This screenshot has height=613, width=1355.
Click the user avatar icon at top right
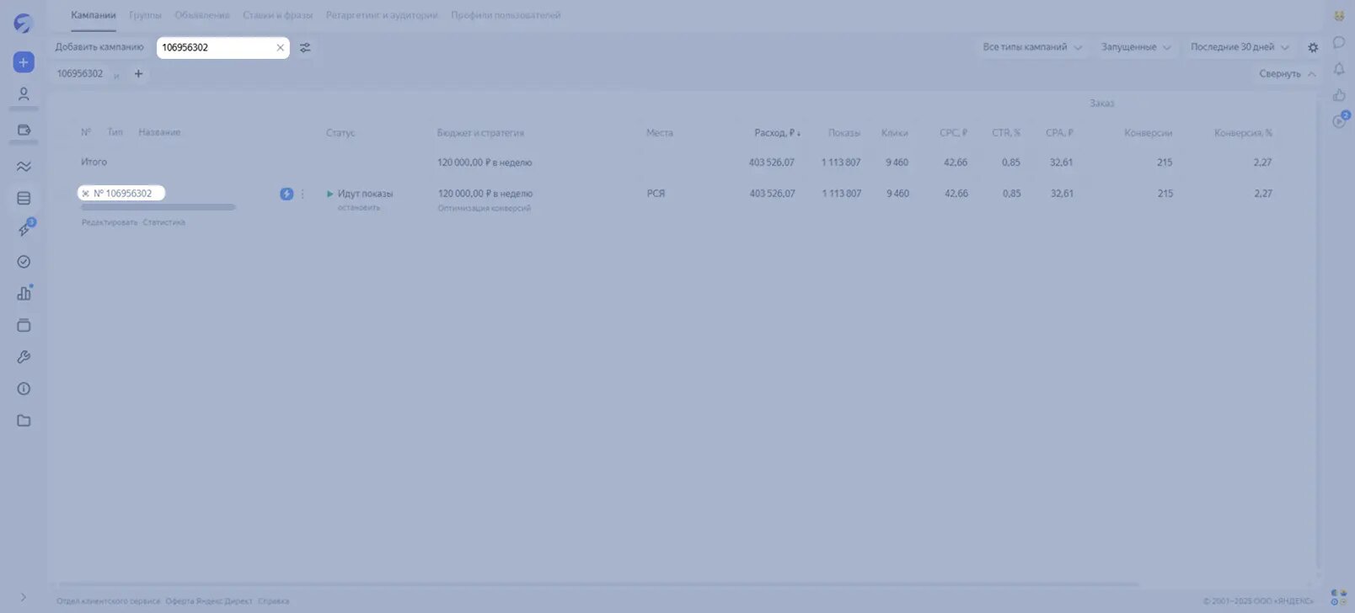coord(1339,16)
